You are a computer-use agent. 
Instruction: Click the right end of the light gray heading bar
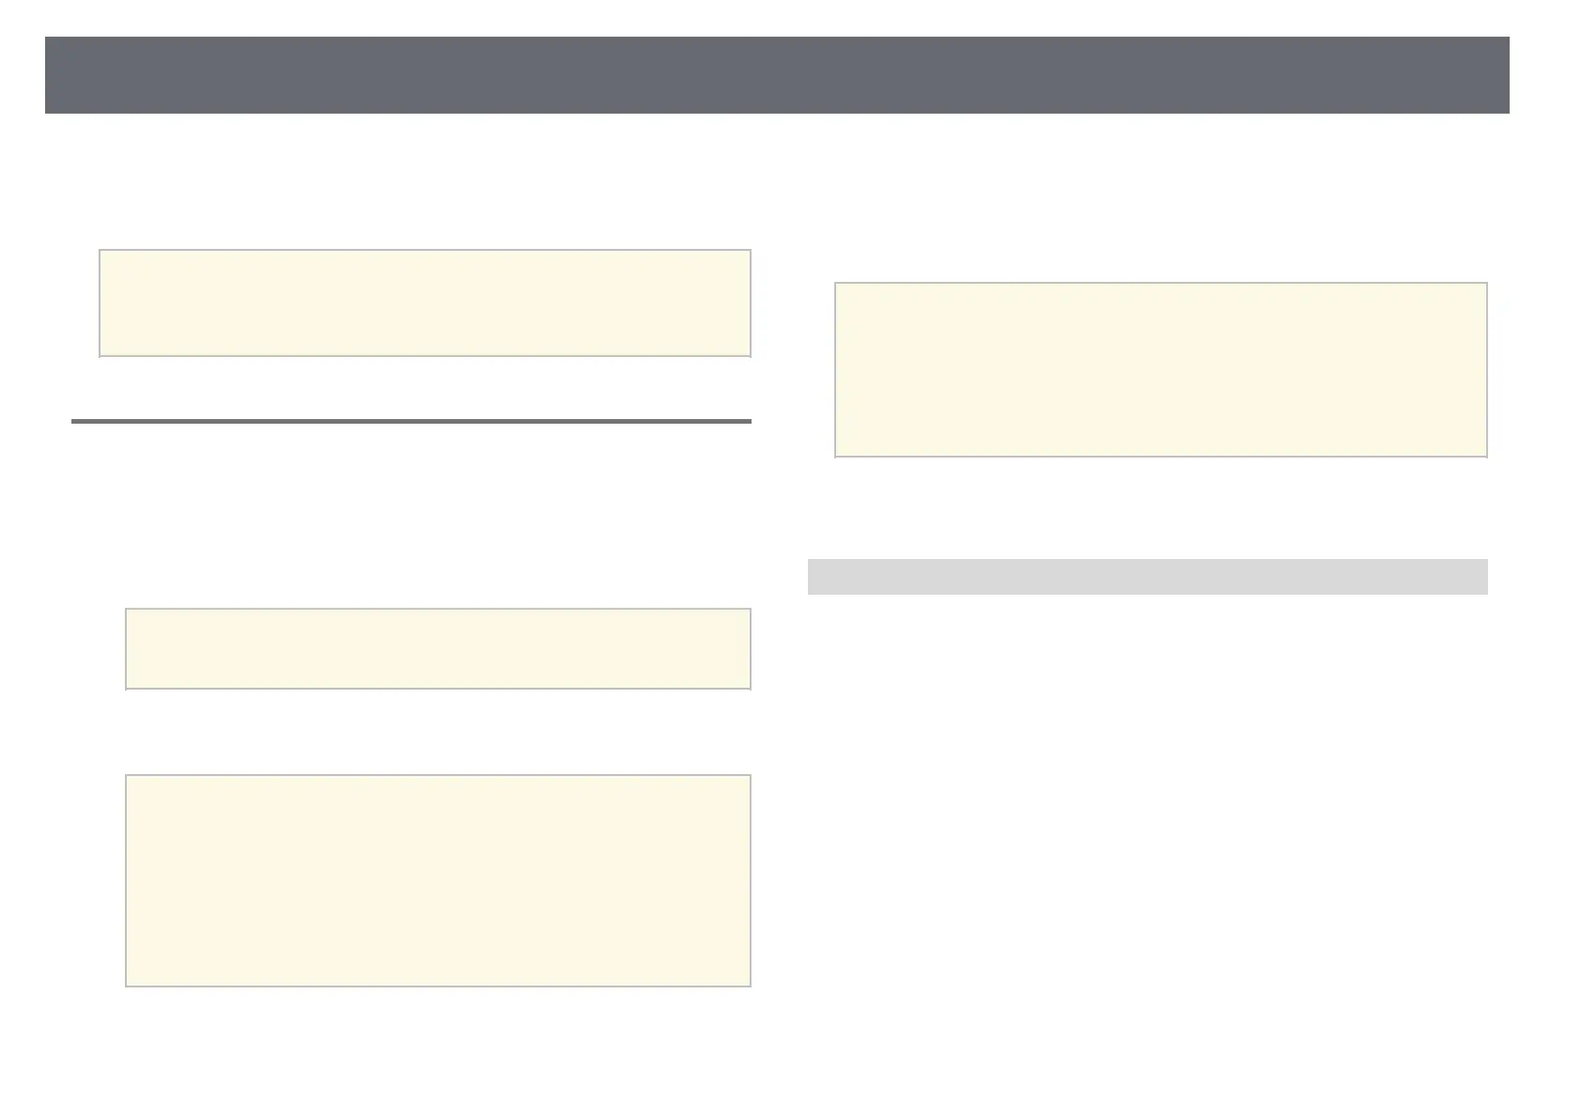(1478, 577)
